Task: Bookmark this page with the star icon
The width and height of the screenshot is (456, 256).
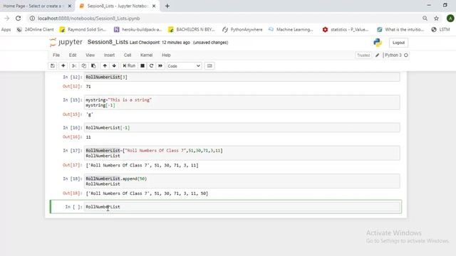Action: click(x=436, y=18)
